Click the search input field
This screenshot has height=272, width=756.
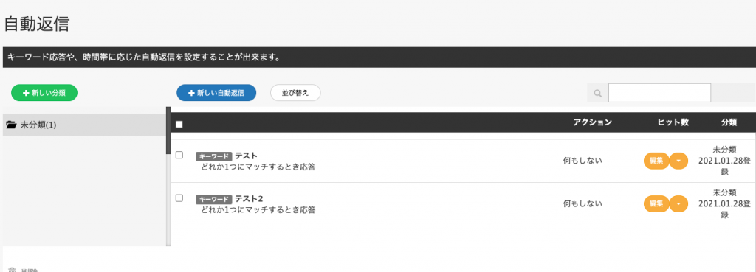659,93
